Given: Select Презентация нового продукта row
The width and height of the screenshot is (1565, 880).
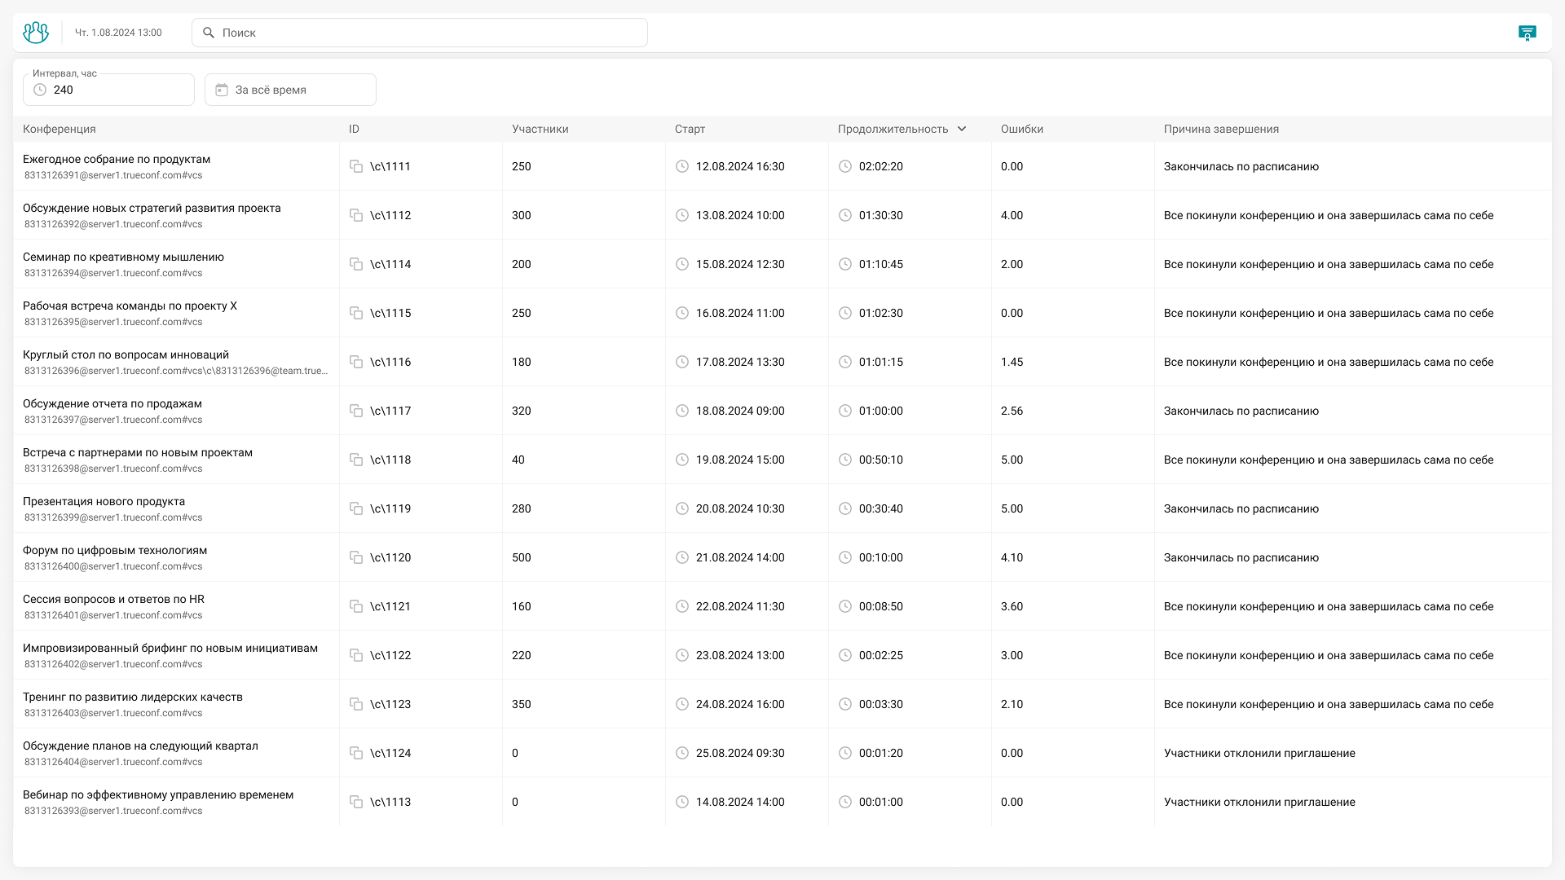Looking at the screenshot, I should [104, 501].
